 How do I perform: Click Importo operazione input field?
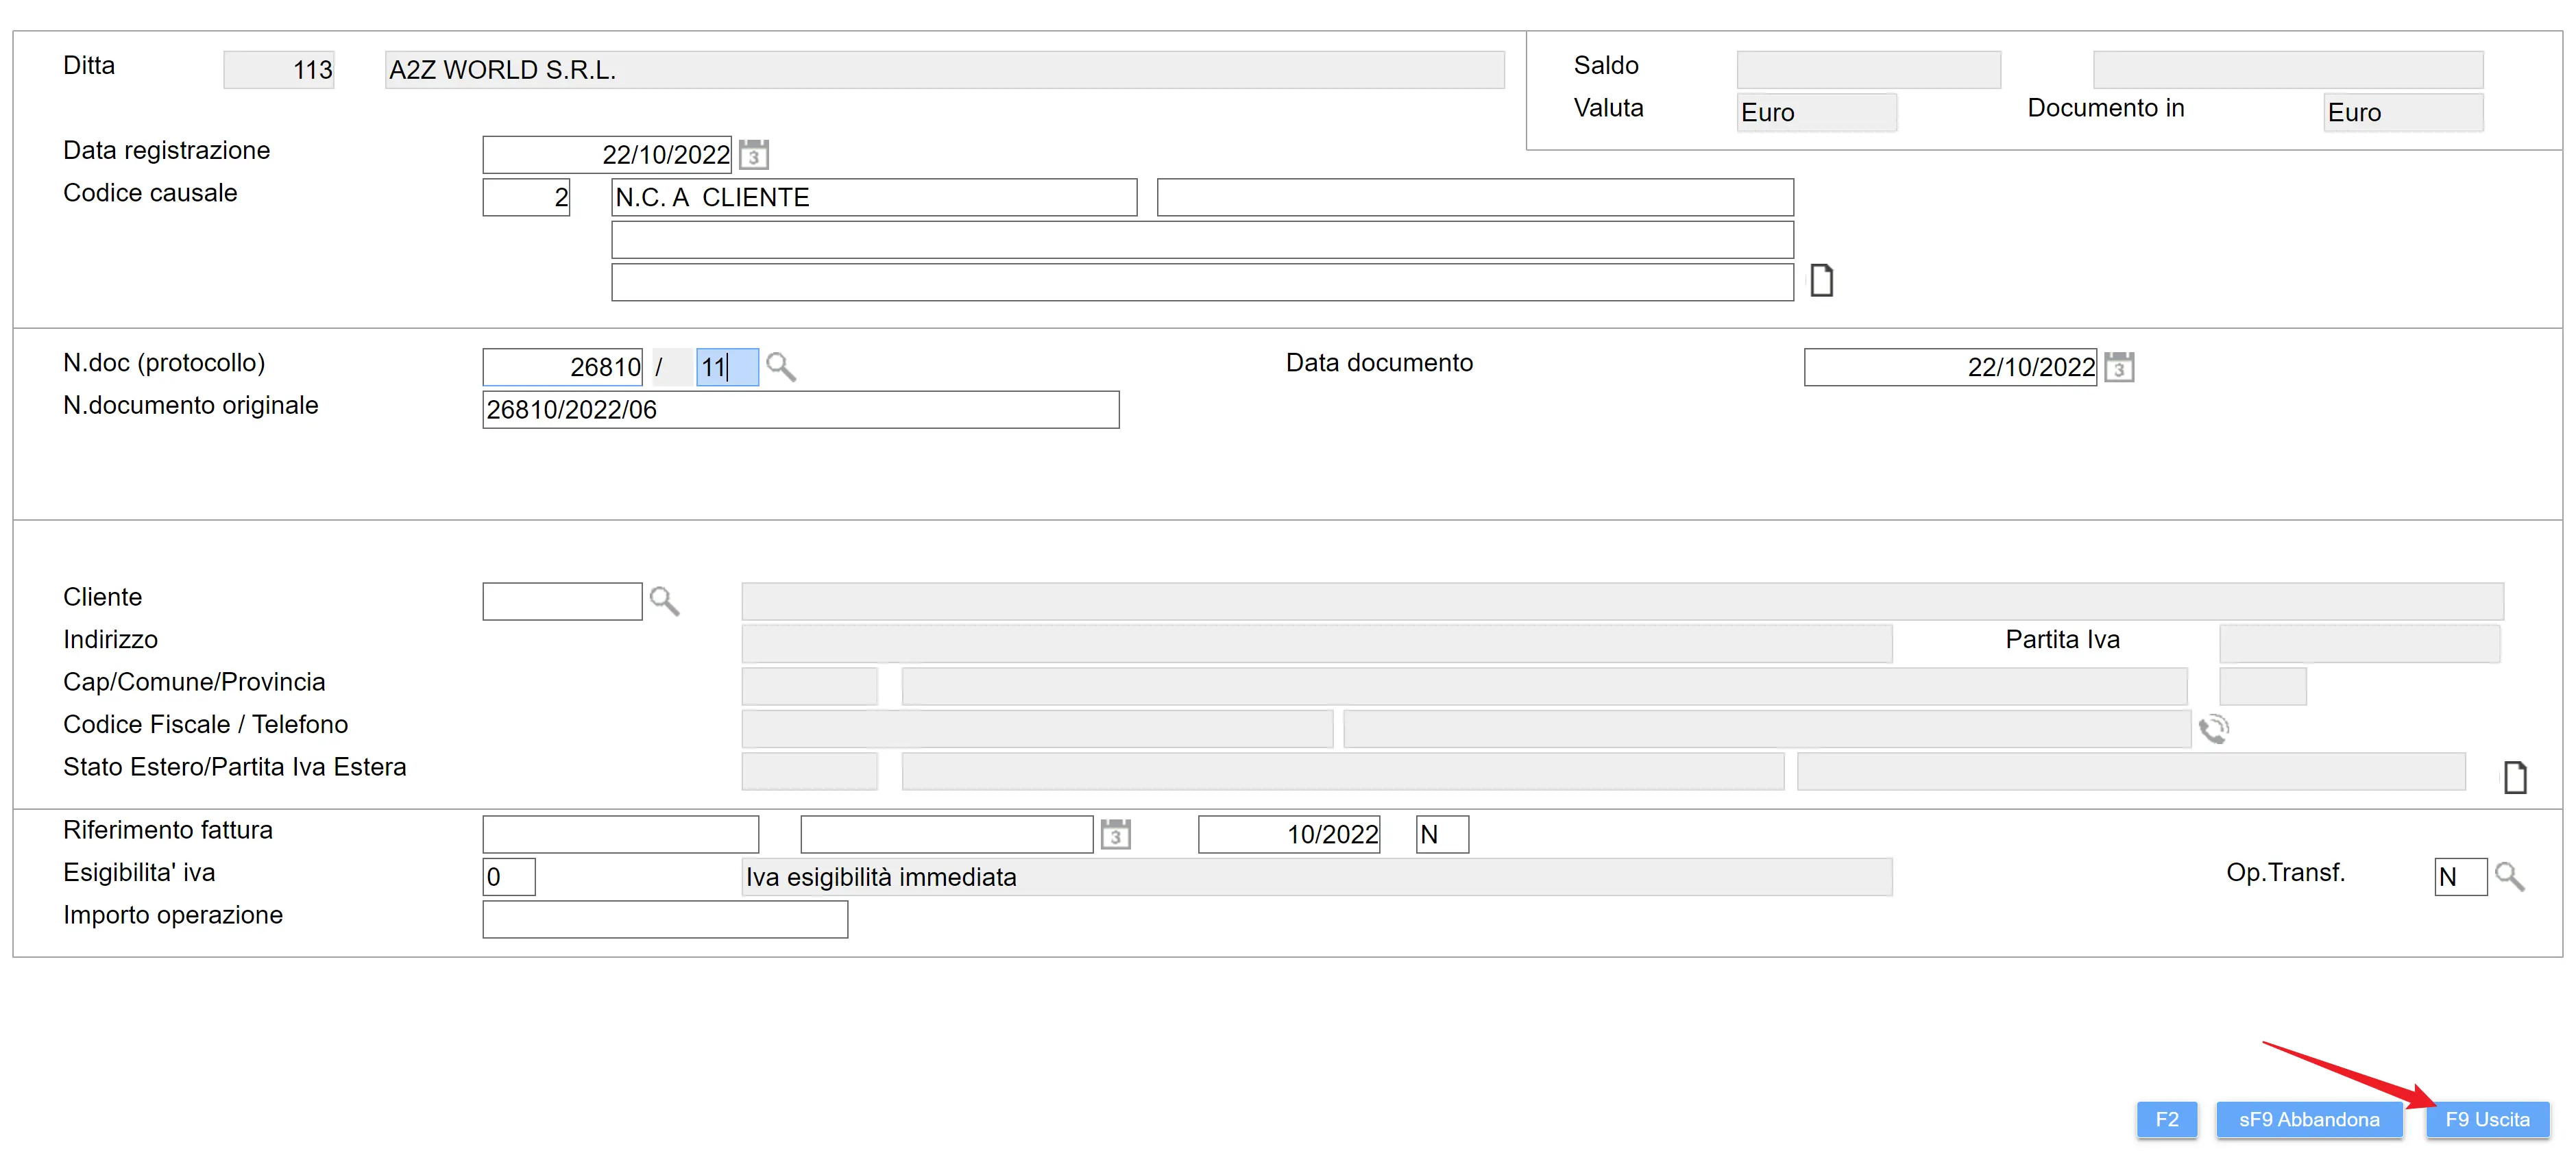665,919
